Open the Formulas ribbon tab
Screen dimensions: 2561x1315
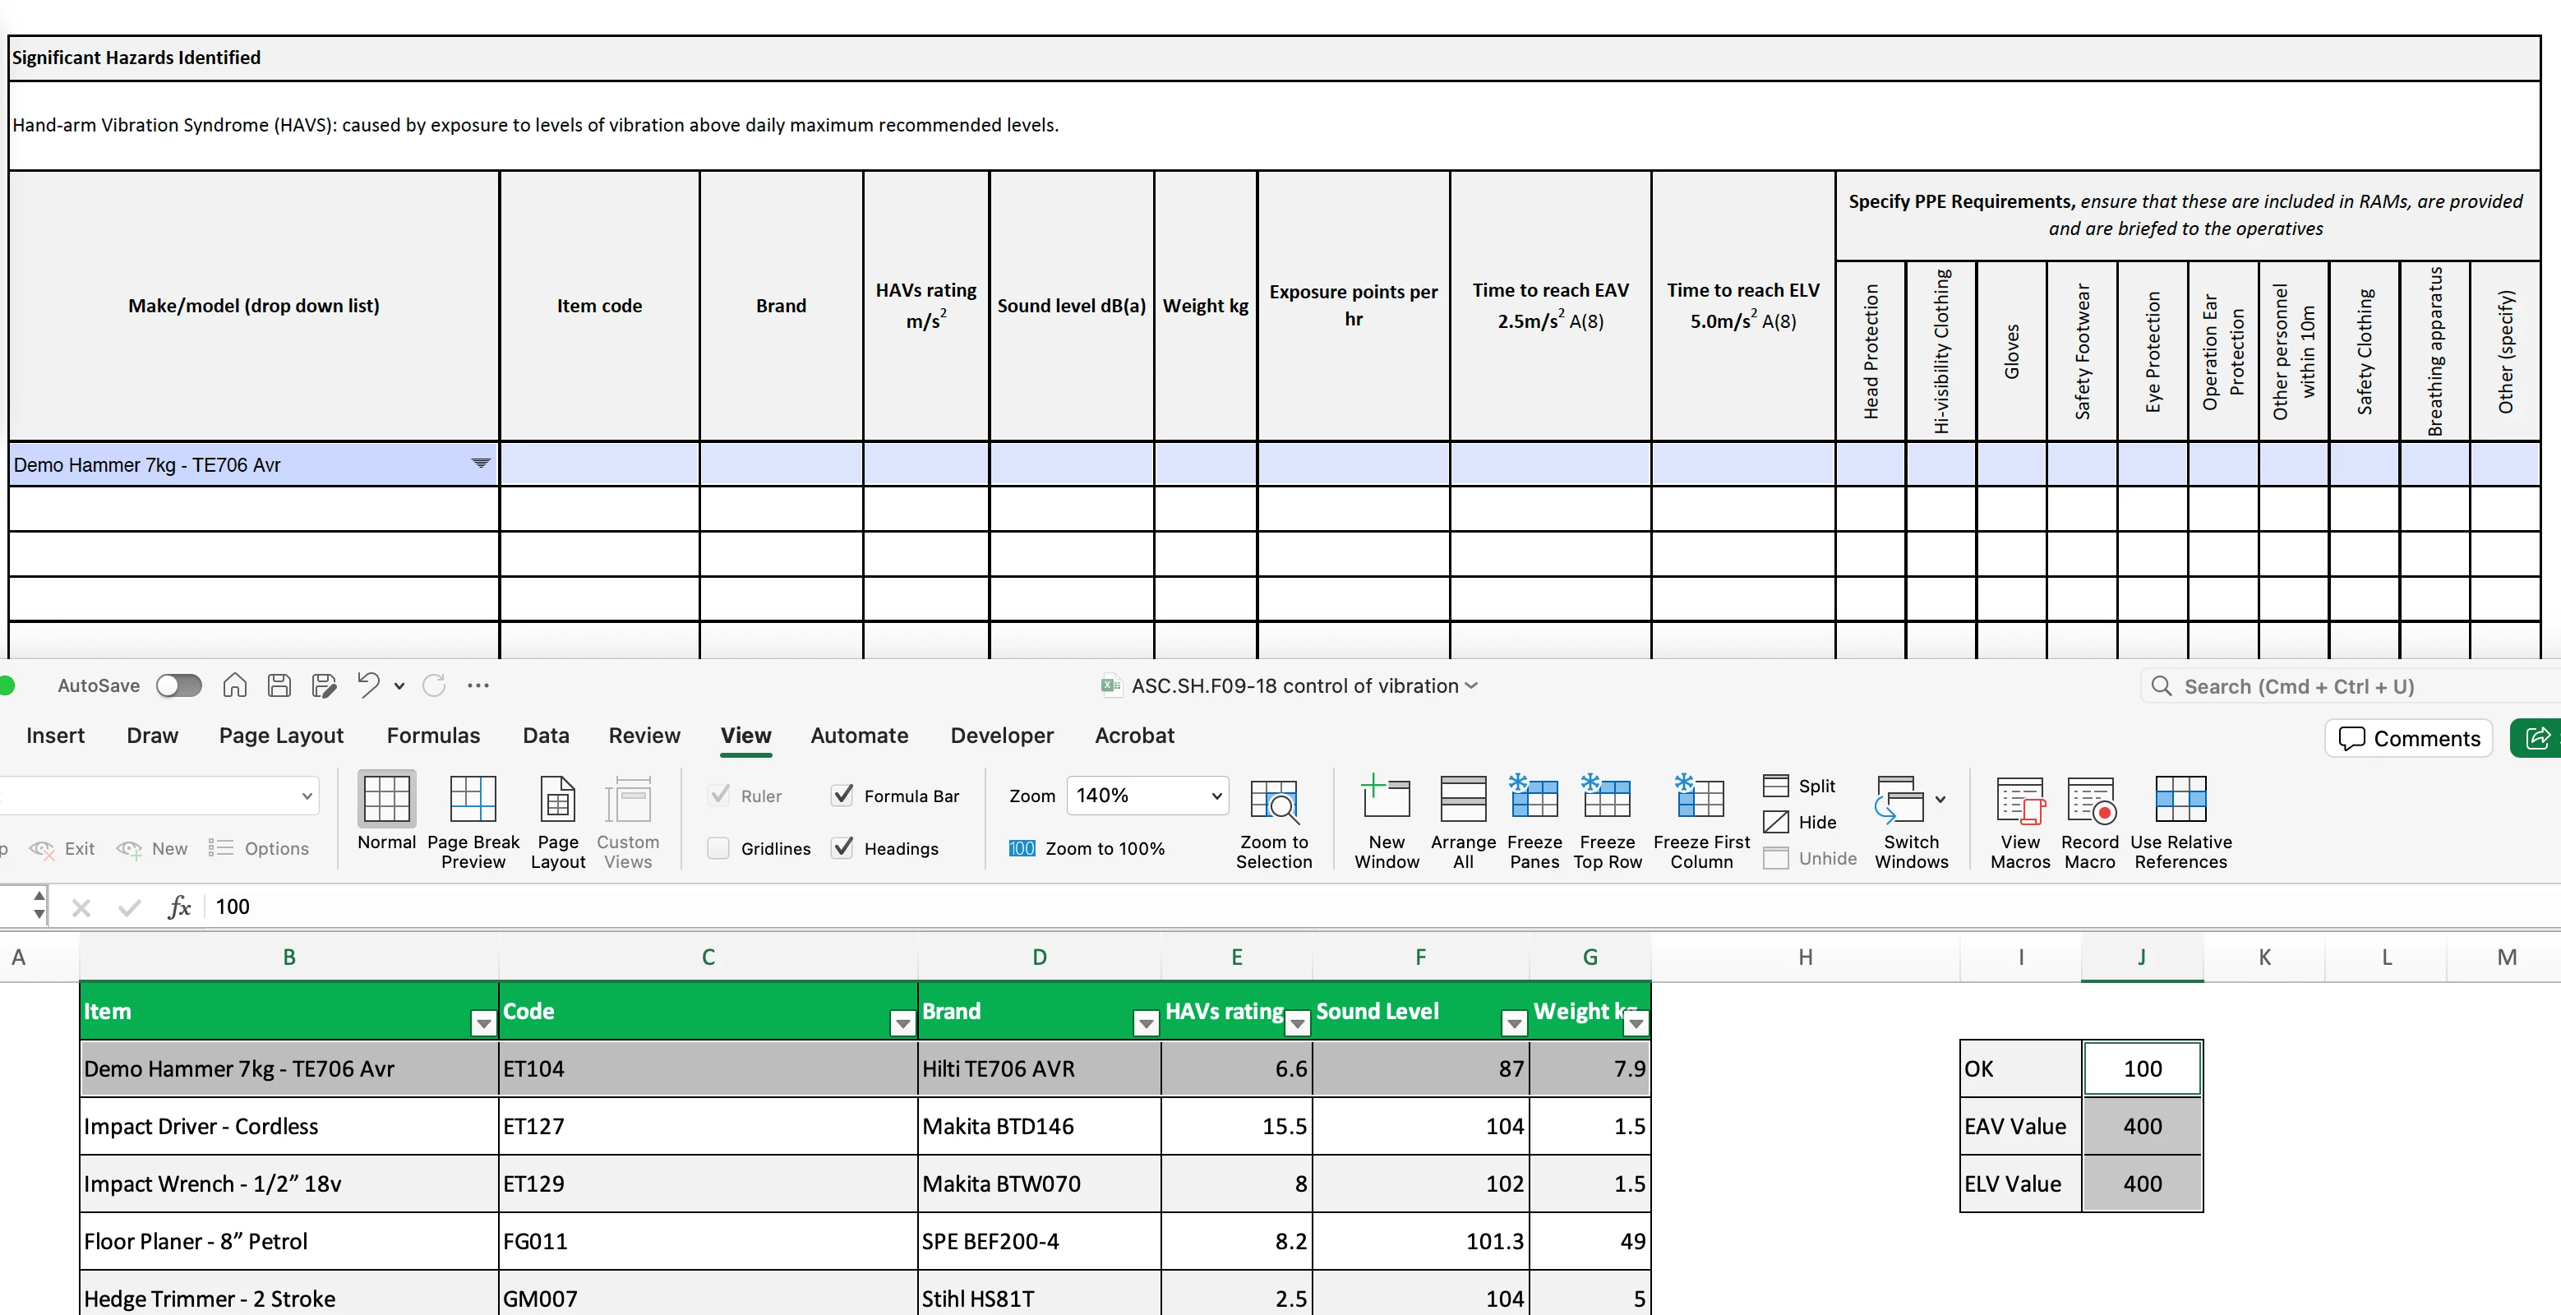point(432,736)
